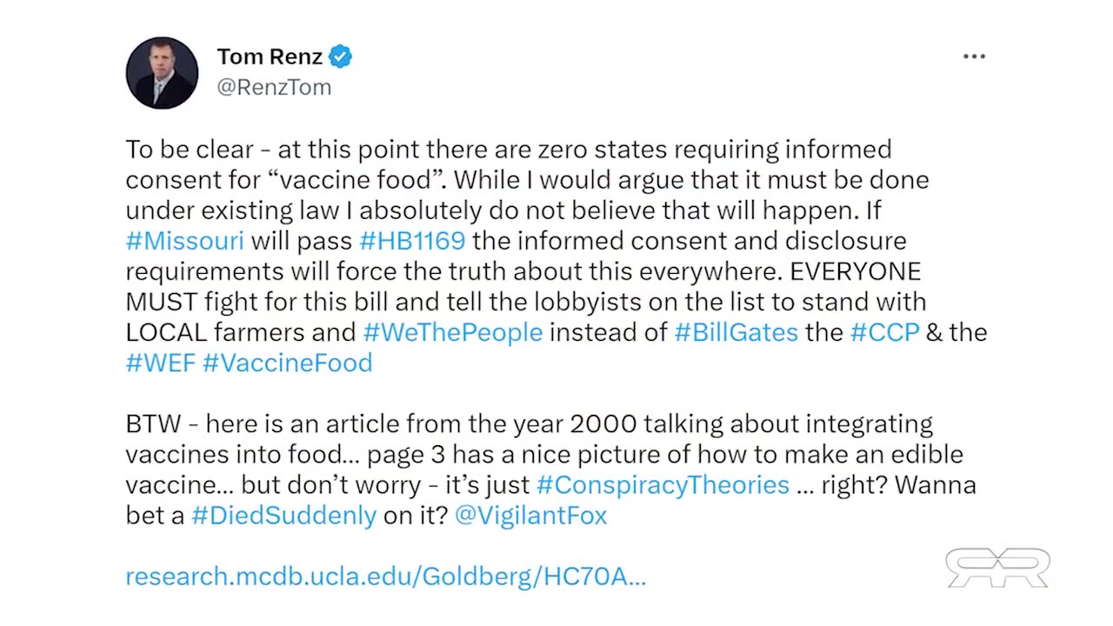1113x626 pixels.
Task: Visit the @RenzTom handle
Action: coord(274,87)
